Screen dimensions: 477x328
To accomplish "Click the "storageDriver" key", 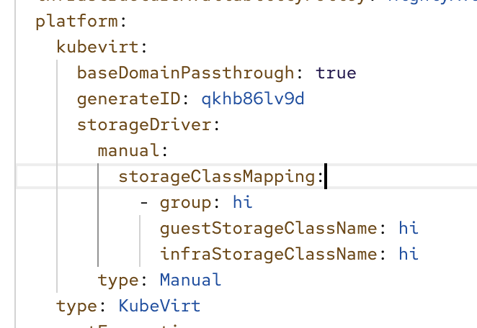I will (x=143, y=124).
